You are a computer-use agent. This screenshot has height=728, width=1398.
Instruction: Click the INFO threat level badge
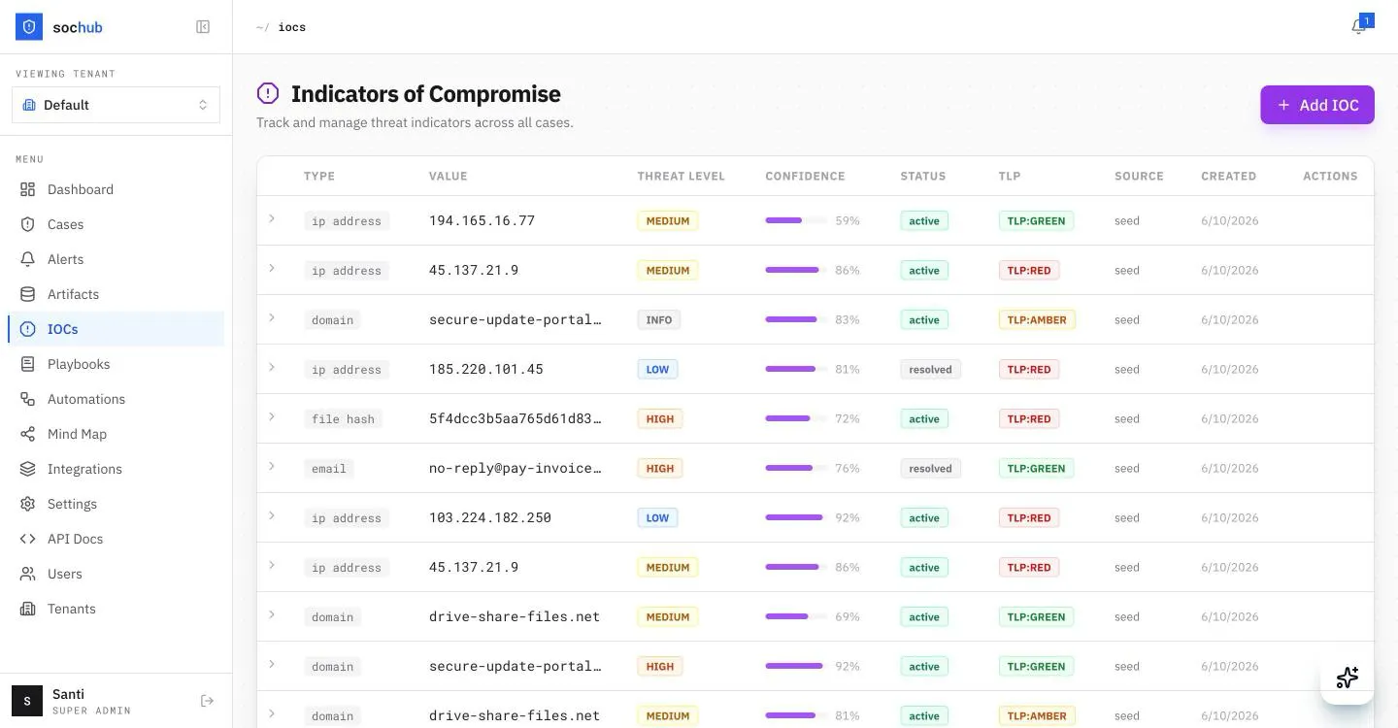point(659,319)
